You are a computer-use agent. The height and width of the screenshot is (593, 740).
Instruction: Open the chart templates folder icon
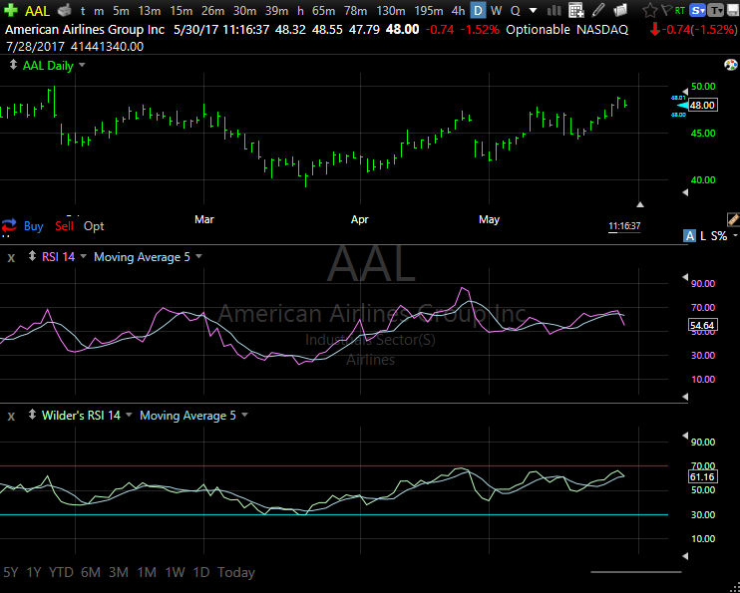620,10
